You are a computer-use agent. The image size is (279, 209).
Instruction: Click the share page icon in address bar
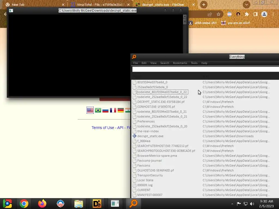point(210,14)
